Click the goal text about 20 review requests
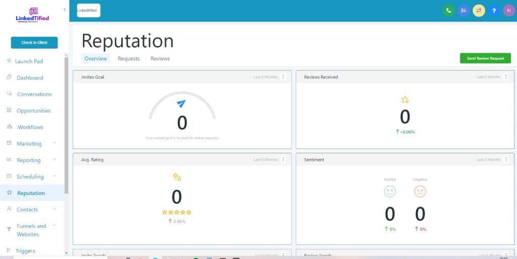 (x=182, y=138)
